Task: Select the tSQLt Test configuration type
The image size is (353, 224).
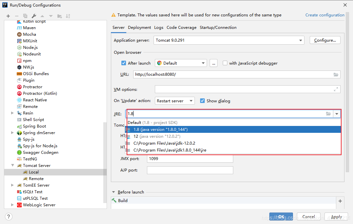Action: [x=33, y=192]
